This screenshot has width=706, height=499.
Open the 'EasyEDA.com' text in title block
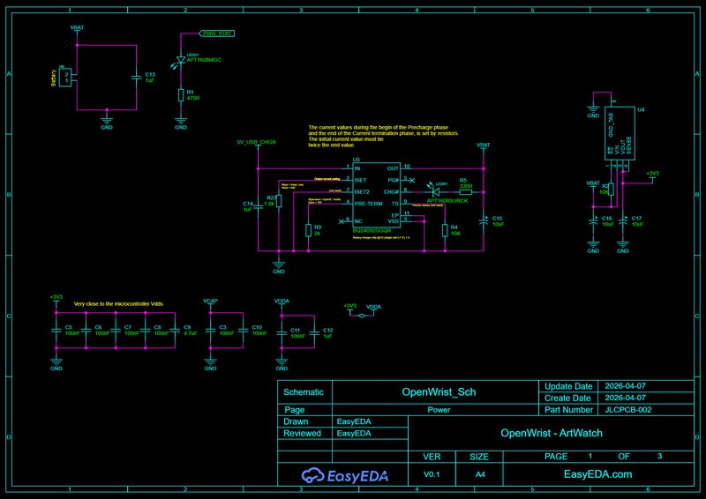point(598,474)
